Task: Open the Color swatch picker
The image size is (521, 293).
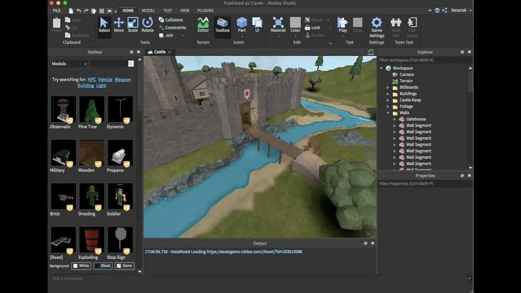Action: [x=295, y=25]
